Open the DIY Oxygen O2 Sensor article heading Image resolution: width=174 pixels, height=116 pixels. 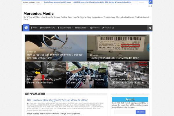pos(57,100)
